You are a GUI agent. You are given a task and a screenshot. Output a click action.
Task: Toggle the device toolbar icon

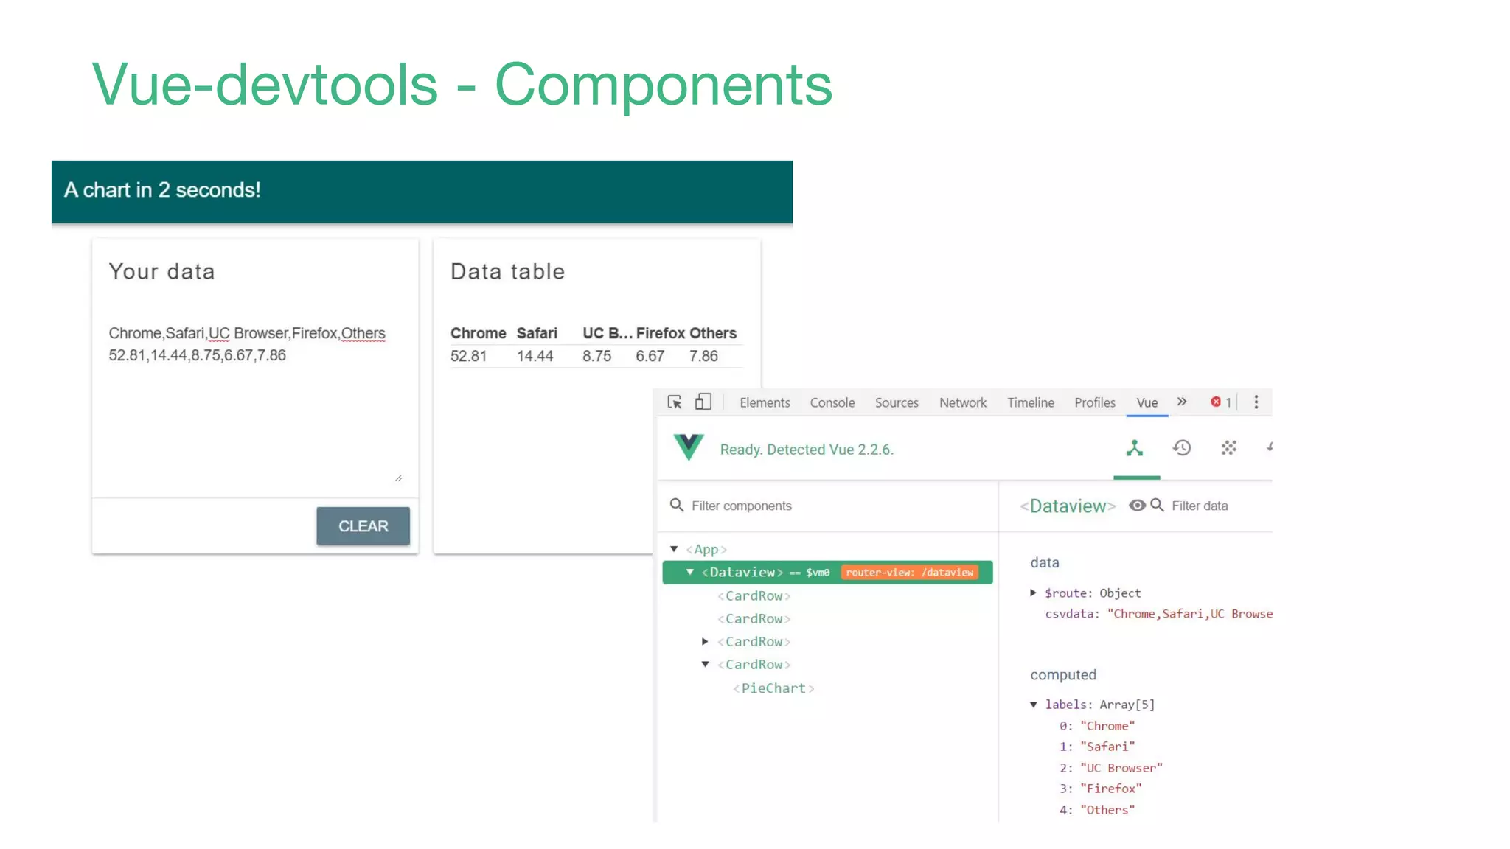703,402
